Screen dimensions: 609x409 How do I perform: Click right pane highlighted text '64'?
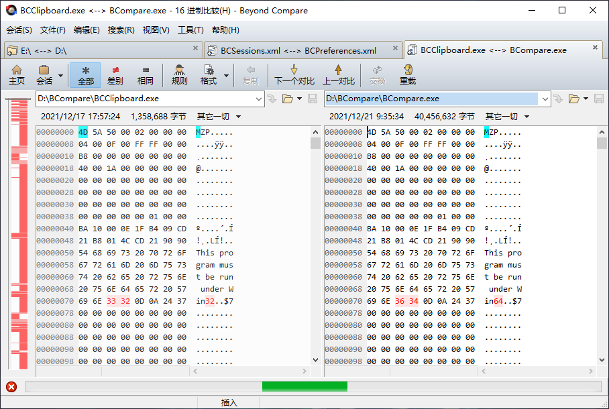pyautogui.click(x=498, y=301)
